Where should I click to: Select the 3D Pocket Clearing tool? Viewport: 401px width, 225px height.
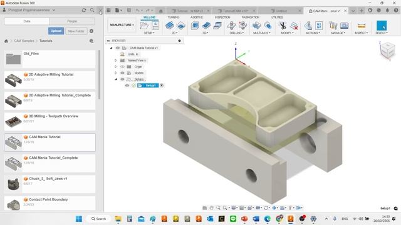206,26
